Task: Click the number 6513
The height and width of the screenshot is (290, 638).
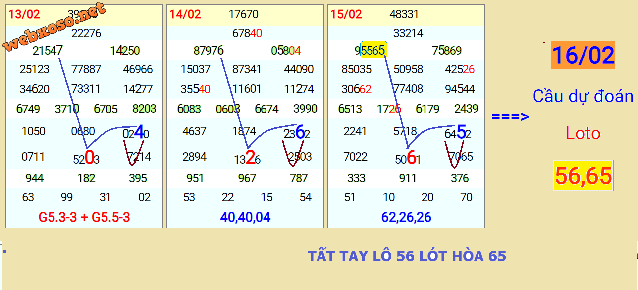Action: pyautogui.click(x=350, y=109)
